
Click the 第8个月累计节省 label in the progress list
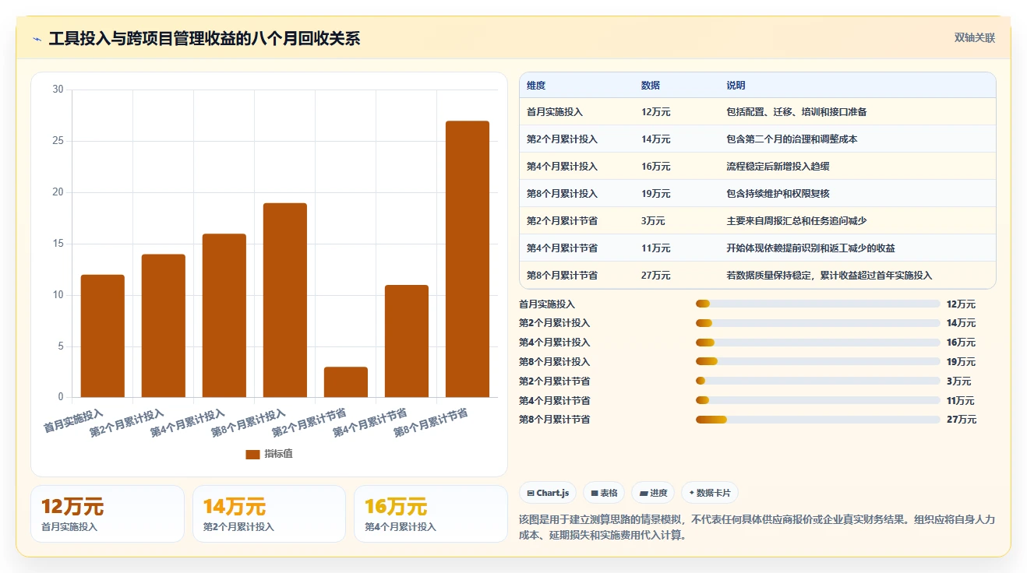click(554, 420)
